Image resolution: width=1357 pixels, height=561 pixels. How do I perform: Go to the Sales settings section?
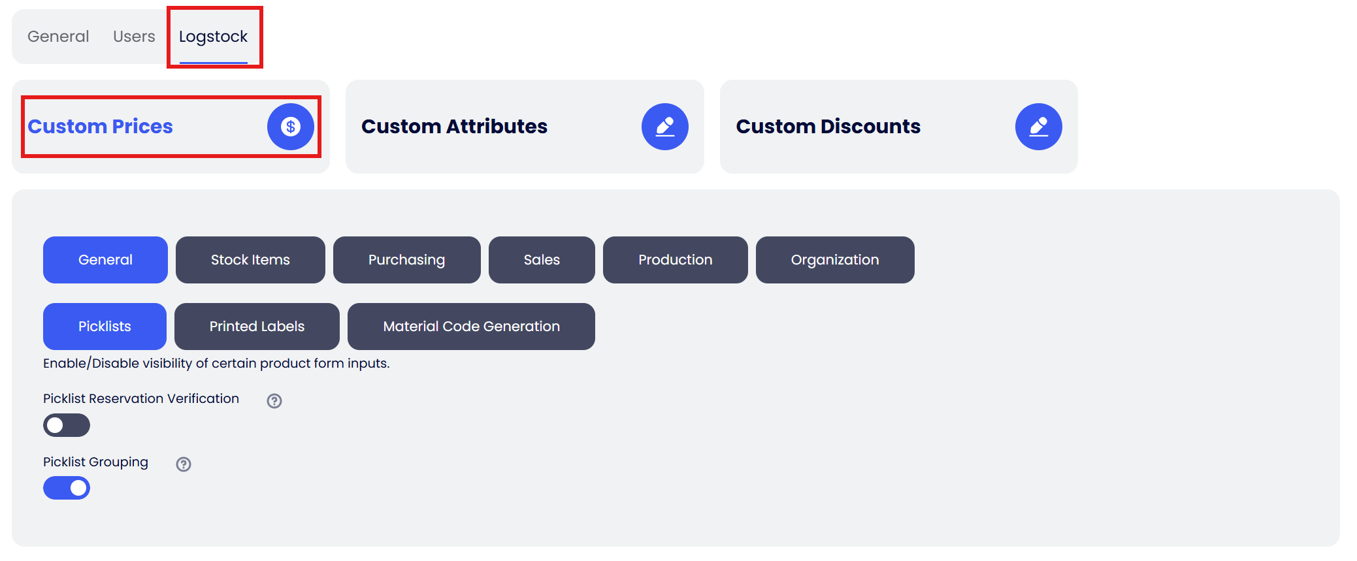pyautogui.click(x=542, y=260)
